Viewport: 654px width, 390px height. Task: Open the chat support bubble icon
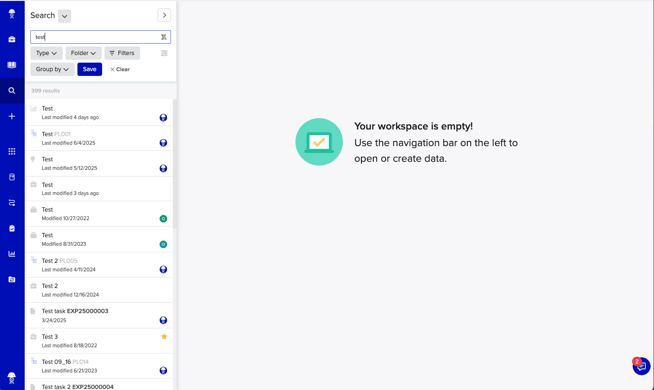coord(641,366)
